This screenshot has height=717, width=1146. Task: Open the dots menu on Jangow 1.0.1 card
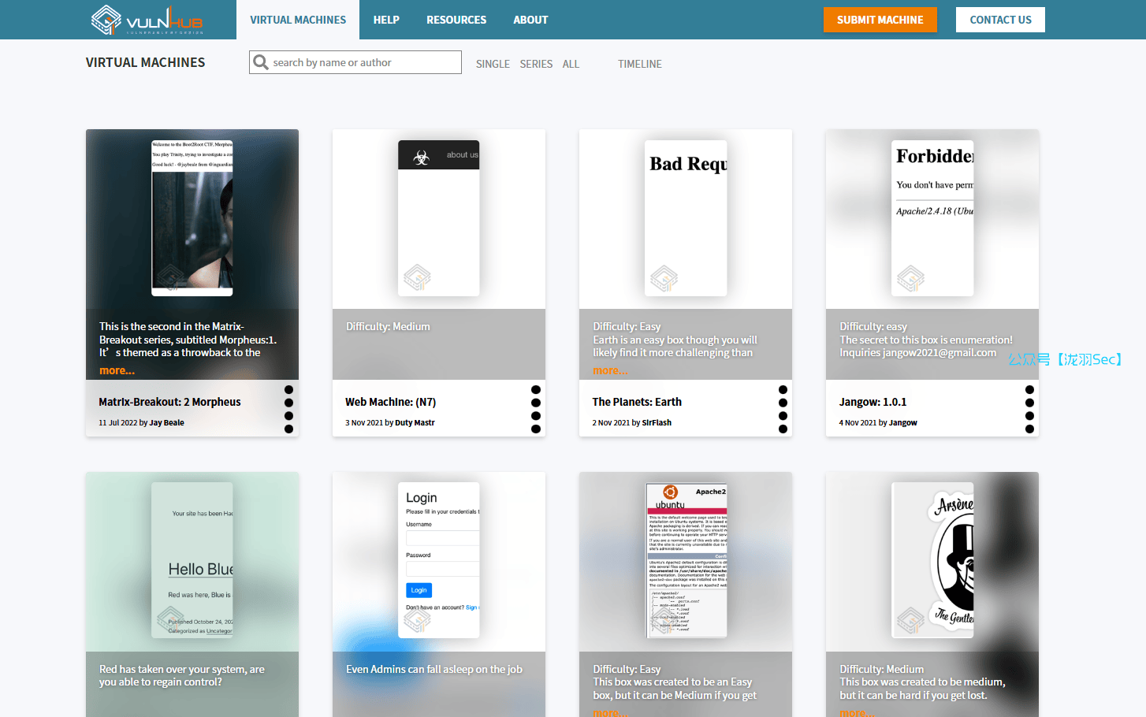tap(1029, 409)
